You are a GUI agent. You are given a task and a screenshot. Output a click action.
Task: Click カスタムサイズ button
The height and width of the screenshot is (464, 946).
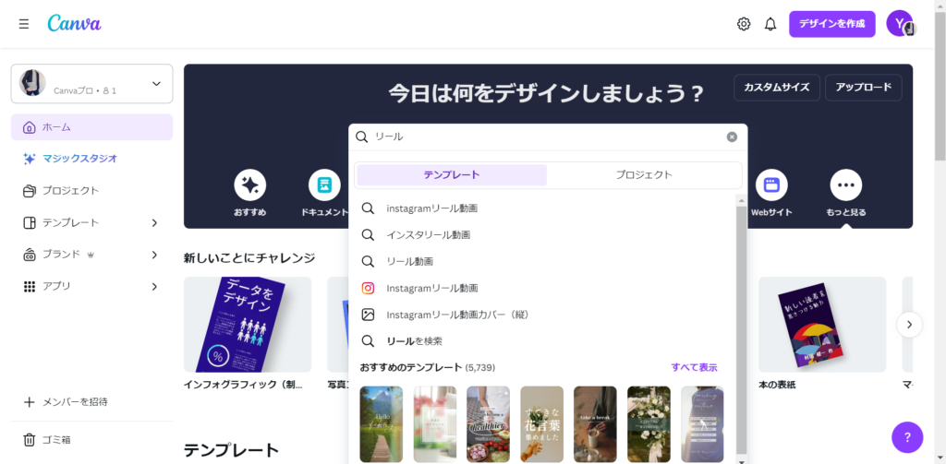point(776,88)
